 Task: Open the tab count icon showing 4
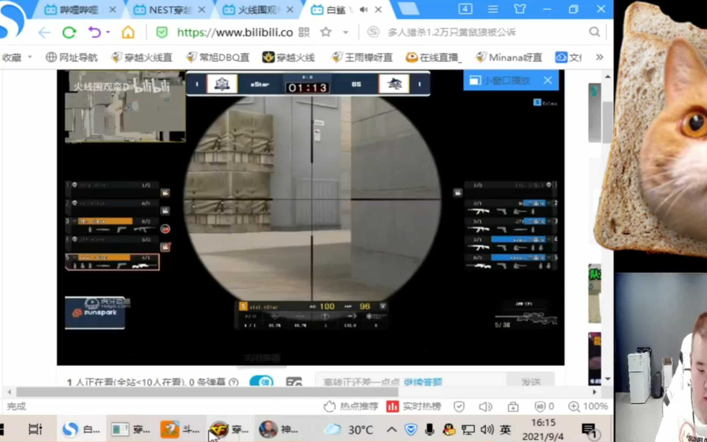(x=465, y=9)
